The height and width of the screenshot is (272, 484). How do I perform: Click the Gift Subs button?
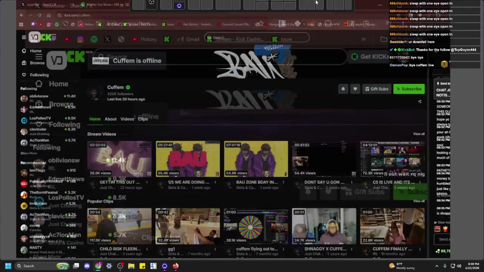tap(377, 89)
